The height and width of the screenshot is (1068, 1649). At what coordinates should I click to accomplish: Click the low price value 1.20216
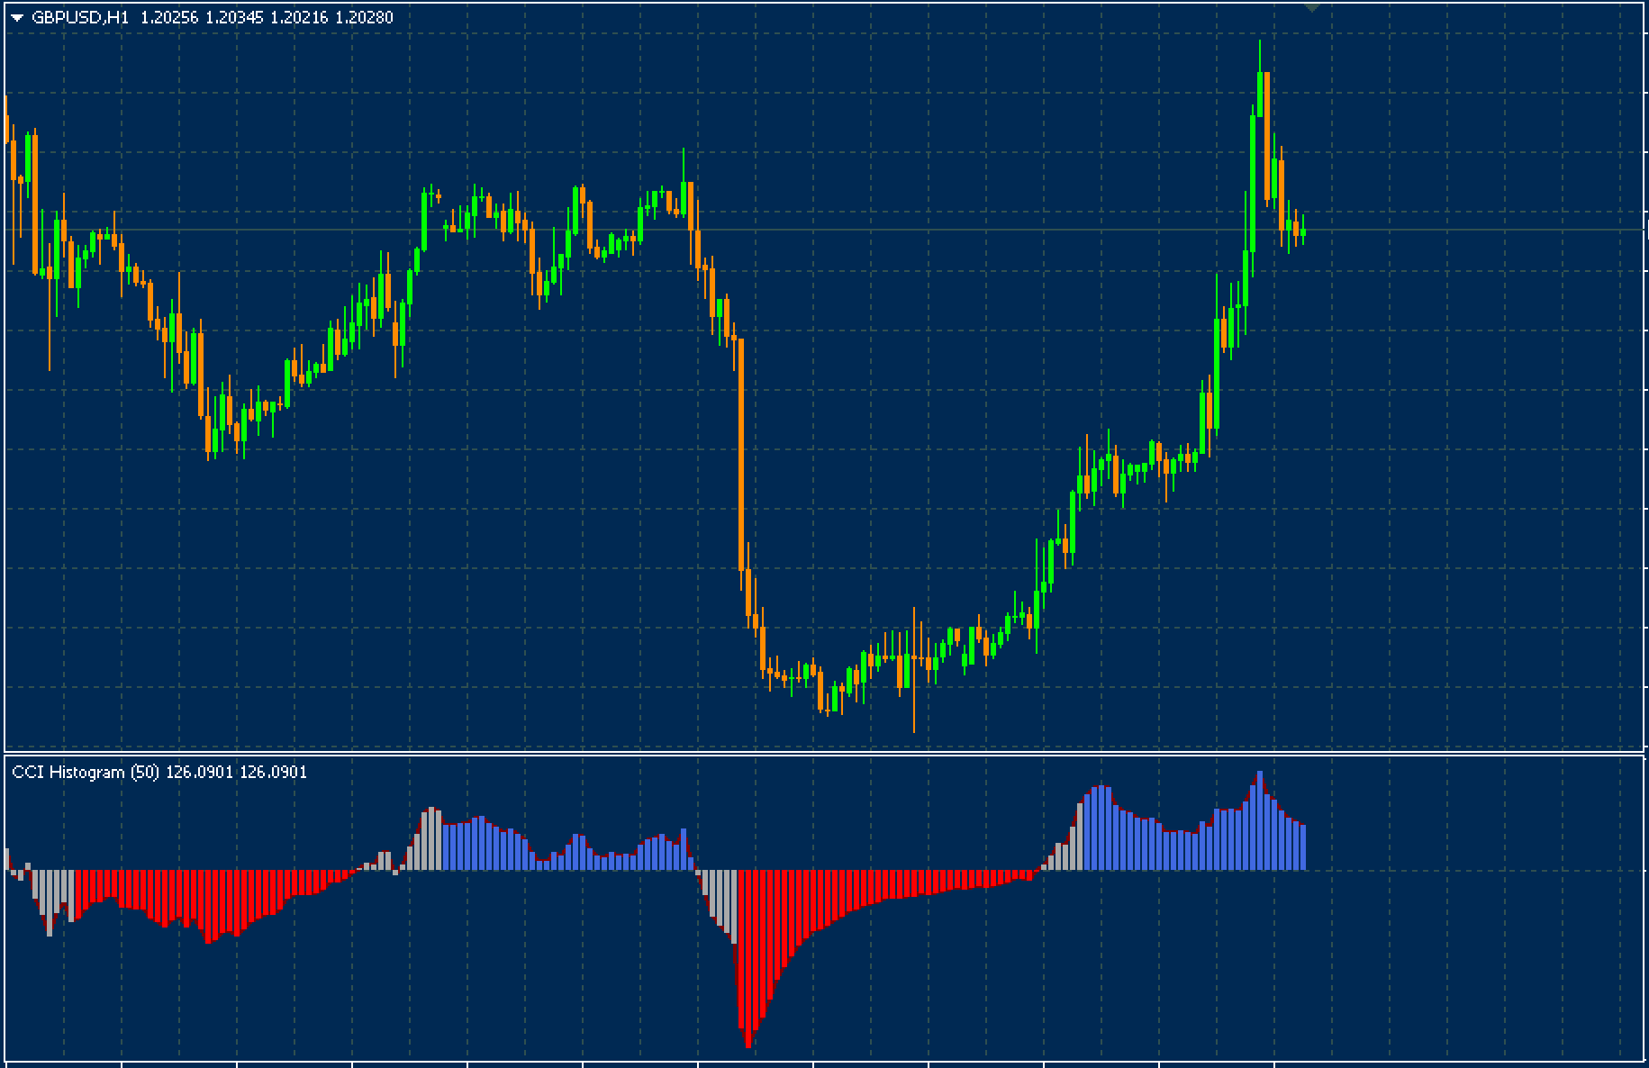tap(299, 17)
